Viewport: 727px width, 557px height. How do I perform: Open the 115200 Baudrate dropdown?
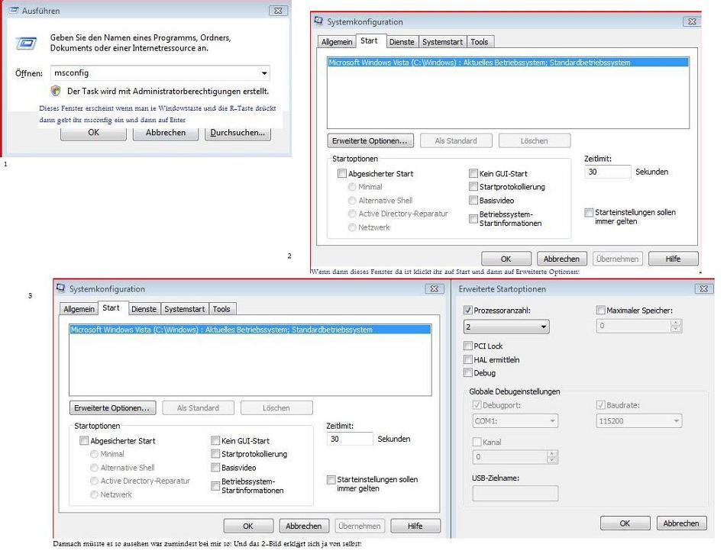pos(639,420)
